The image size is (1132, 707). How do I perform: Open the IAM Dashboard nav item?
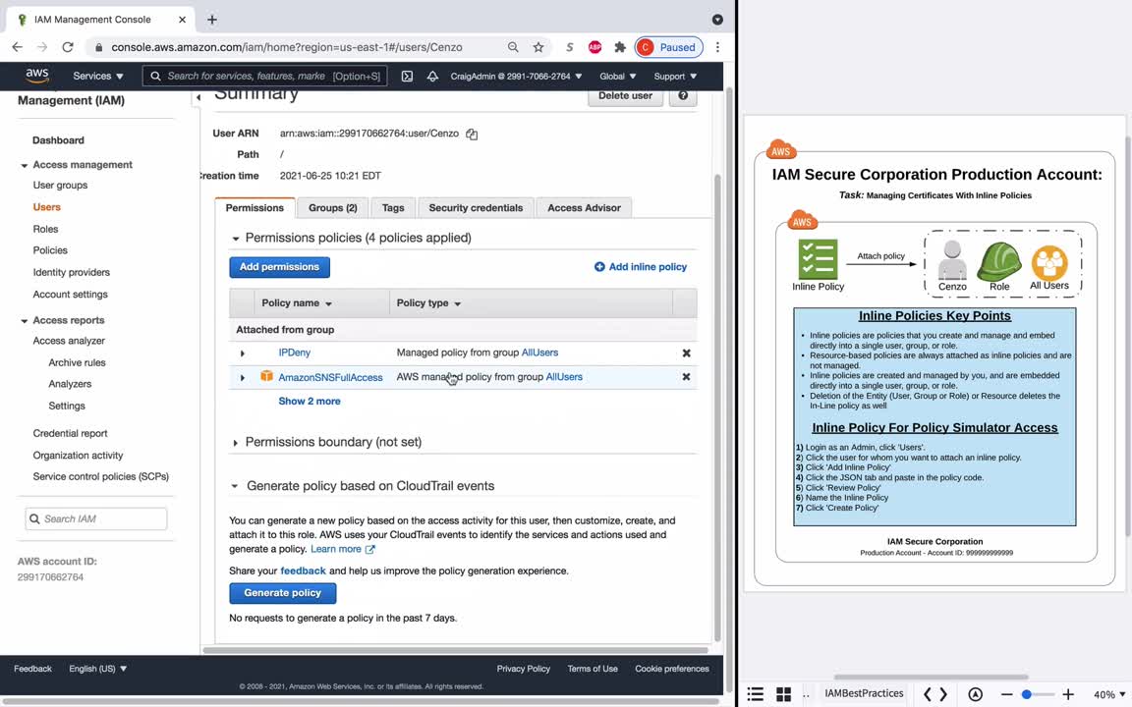[59, 140]
